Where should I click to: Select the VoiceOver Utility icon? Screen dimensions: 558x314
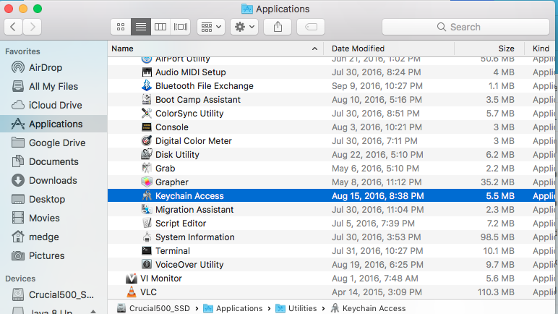(147, 265)
